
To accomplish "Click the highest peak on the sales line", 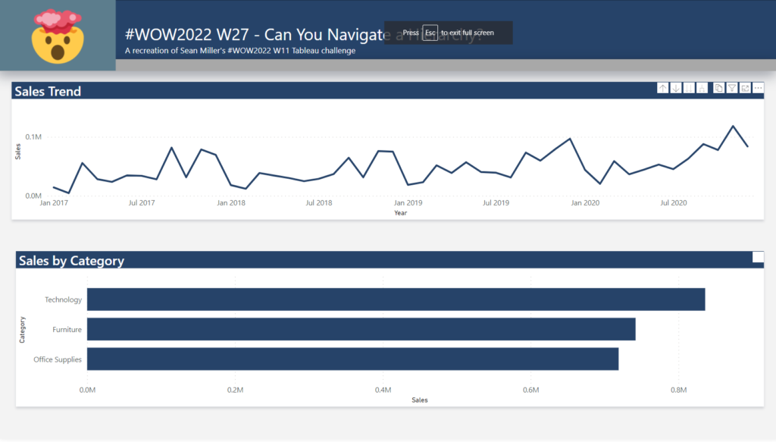I will tap(733, 126).
